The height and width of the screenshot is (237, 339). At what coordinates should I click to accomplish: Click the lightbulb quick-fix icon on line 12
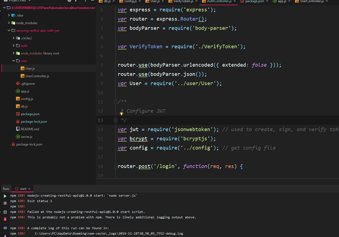[x=121, y=113]
